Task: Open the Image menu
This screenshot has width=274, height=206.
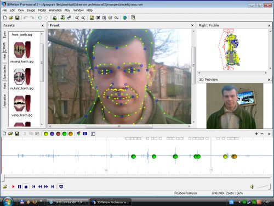Action: point(31,10)
